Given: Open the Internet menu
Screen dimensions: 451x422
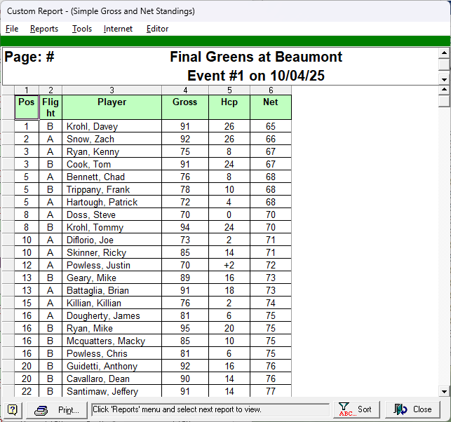Looking at the screenshot, I should click(118, 29).
